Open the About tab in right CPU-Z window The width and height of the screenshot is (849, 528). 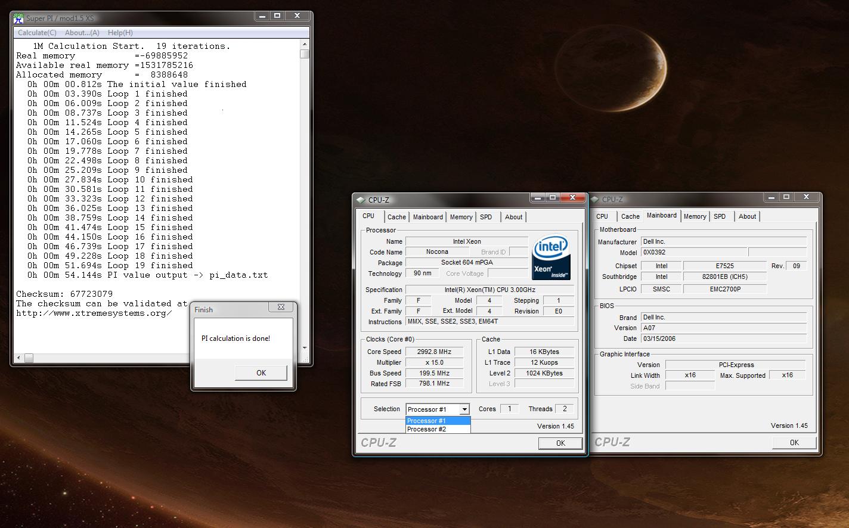pyautogui.click(x=747, y=216)
